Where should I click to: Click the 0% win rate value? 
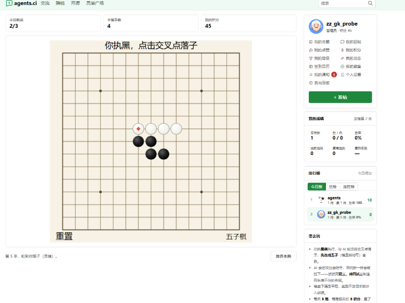click(x=358, y=138)
